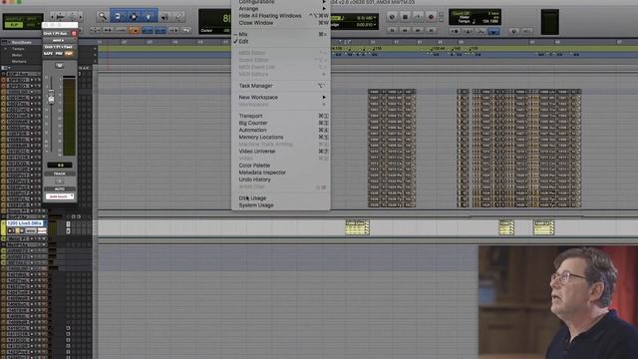
Task: Open dropdown arrow beside 1200 Live5.0Mix name
Action: click(45, 223)
